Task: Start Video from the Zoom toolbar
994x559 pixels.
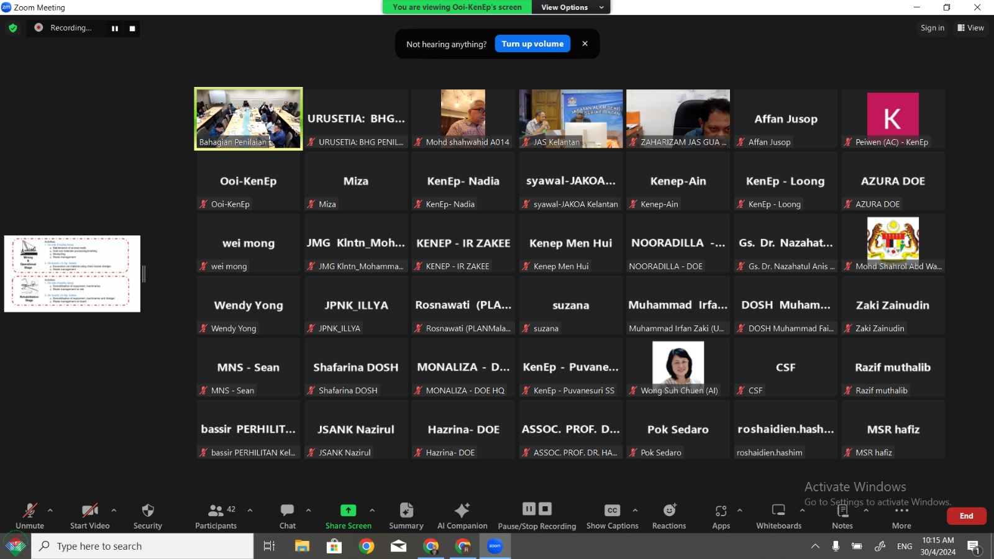Action: click(89, 516)
